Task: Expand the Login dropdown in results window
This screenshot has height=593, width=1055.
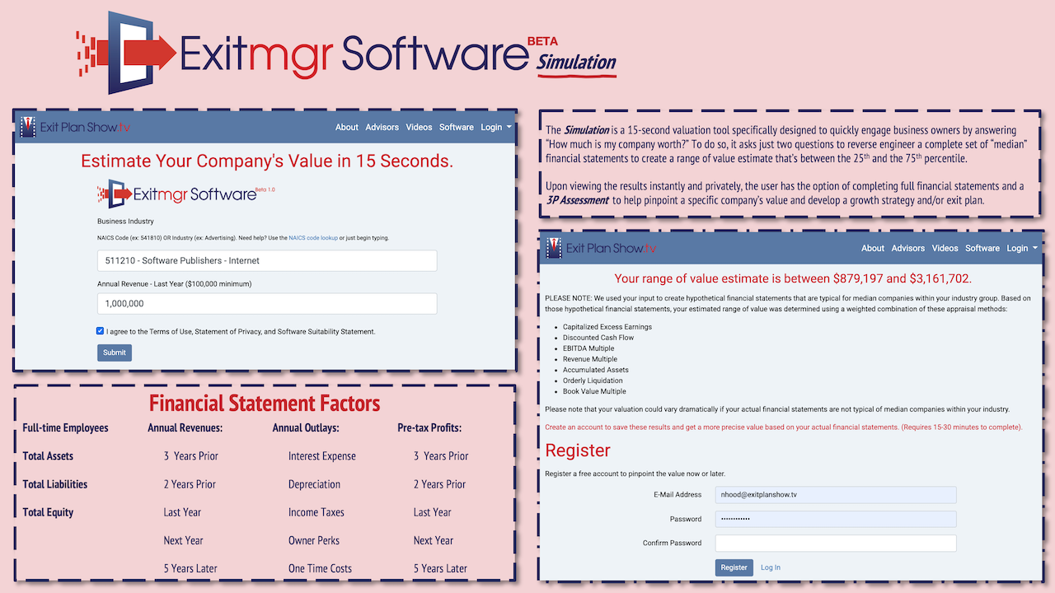Action: point(1022,248)
